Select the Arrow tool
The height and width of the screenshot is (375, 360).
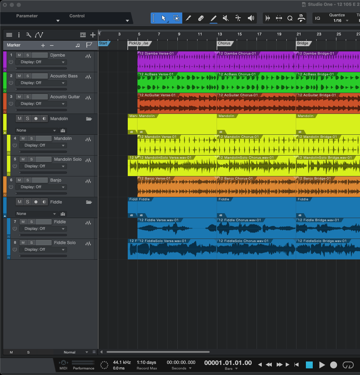pos(164,18)
